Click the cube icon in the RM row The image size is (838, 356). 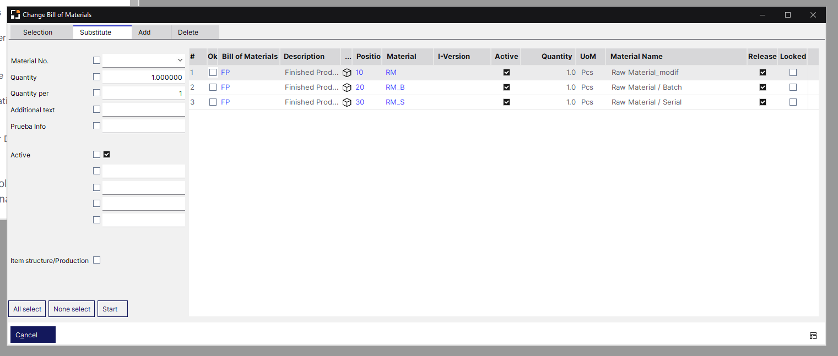point(347,73)
